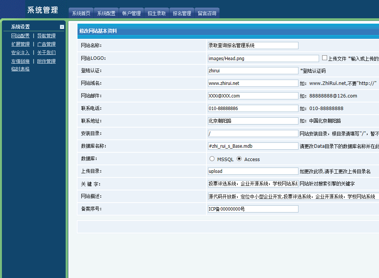This screenshot has height=278, width=379.
Task: Go to the 安全注入 link
Action: coord(20,53)
